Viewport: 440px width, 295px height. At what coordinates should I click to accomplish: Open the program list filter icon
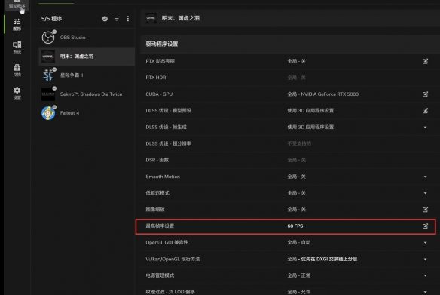[x=116, y=19]
